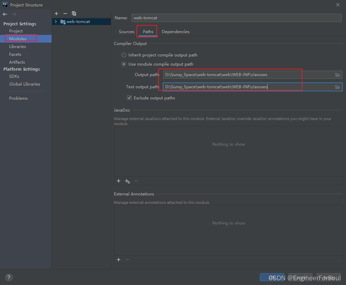Browse folder for Output path
346x285 pixels.
(x=338, y=75)
